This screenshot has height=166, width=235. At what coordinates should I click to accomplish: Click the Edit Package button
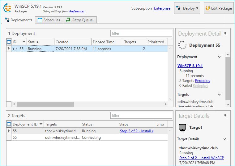click(x=219, y=8)
